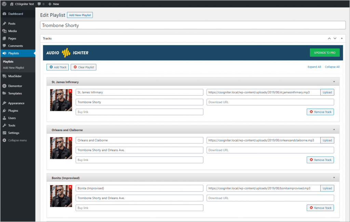
Task: Open the comments bubble in the top bar
Action: point(41,4)
